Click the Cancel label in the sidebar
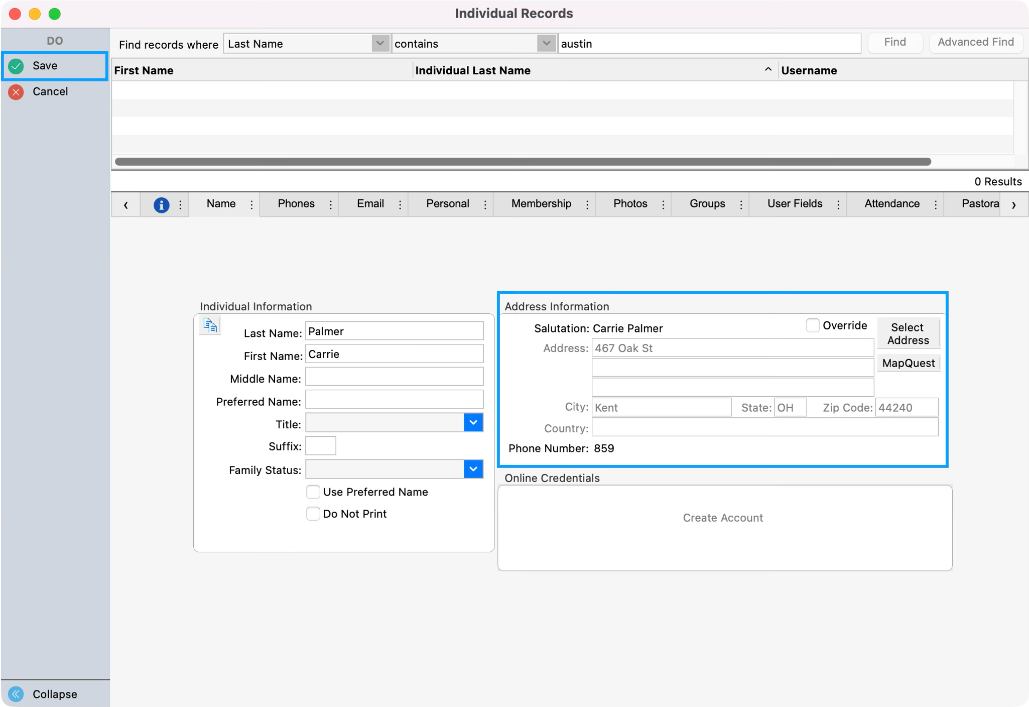This screenshot has height=707, width=1029. (50, 92)
